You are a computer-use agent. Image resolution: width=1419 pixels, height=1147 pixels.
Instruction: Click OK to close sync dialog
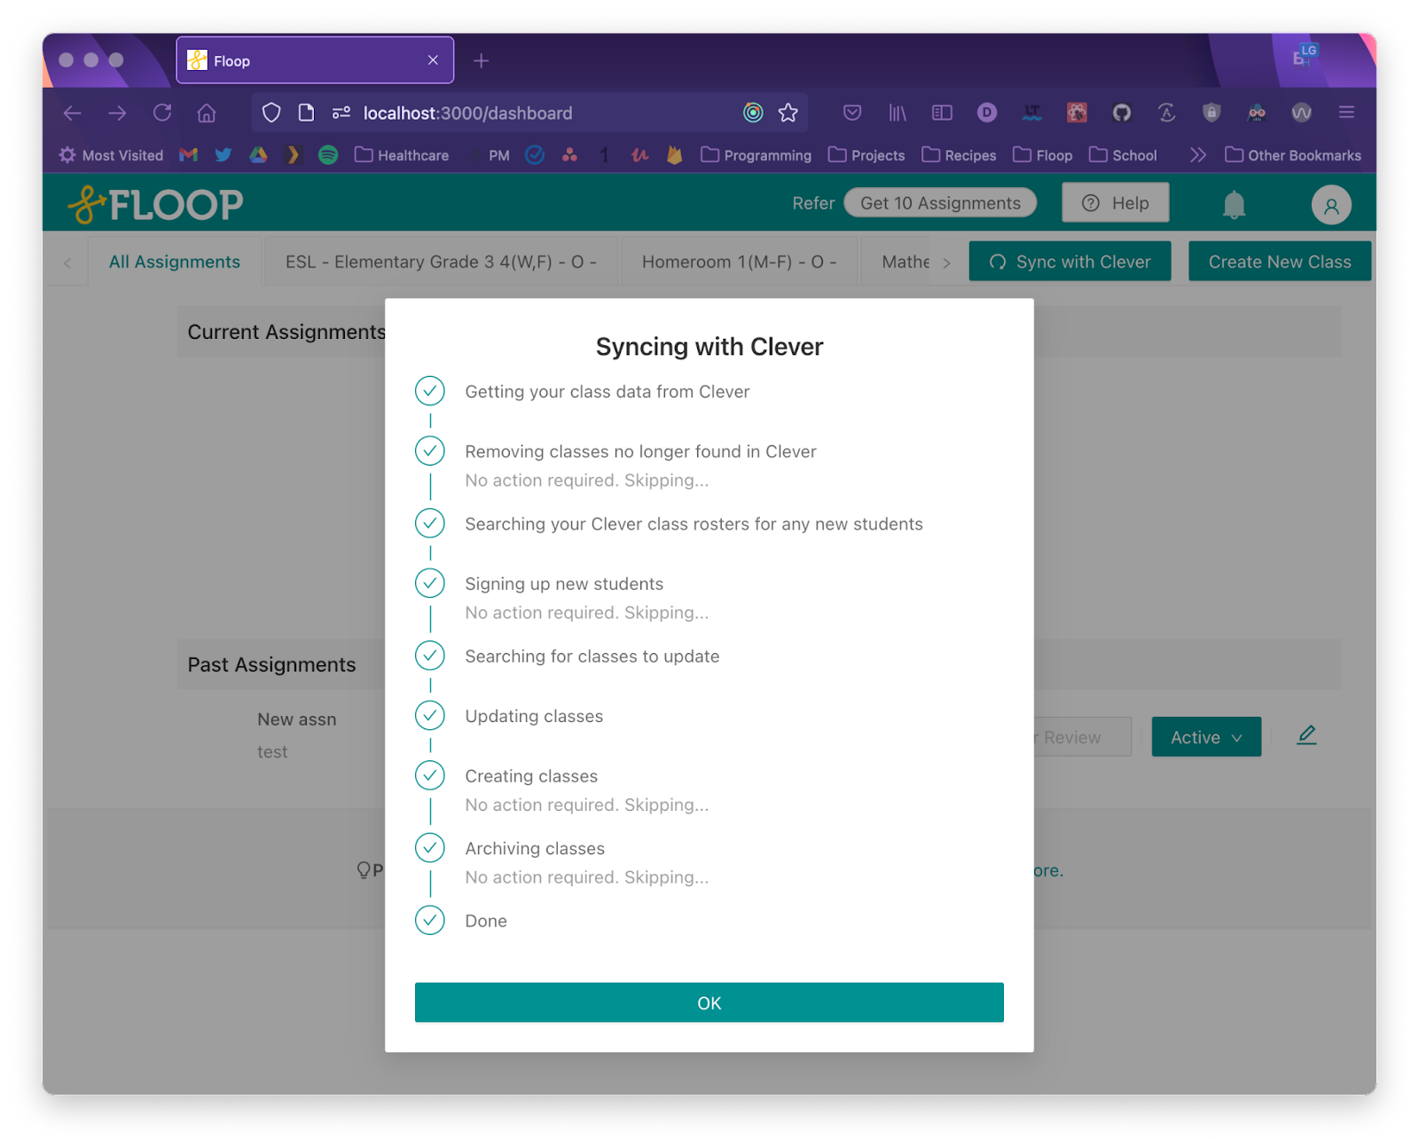709,1002
